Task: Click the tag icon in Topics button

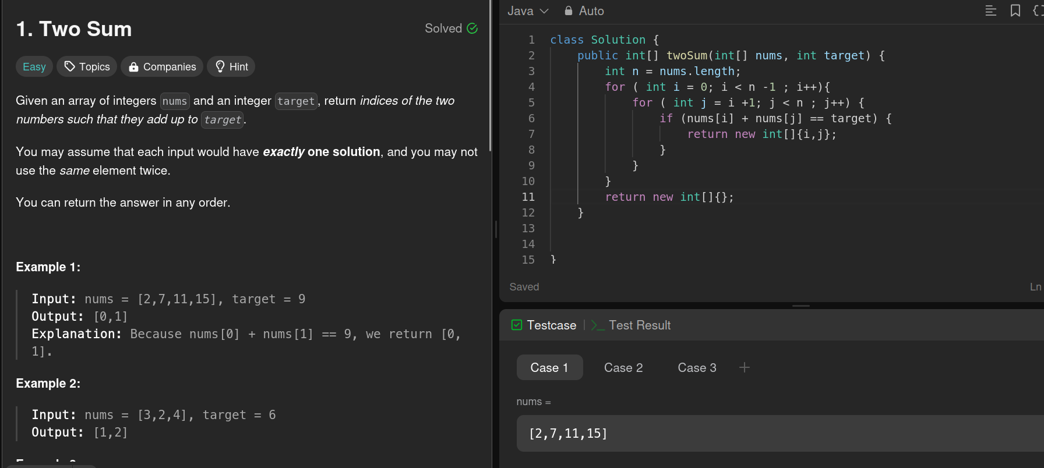Action: 70,66
